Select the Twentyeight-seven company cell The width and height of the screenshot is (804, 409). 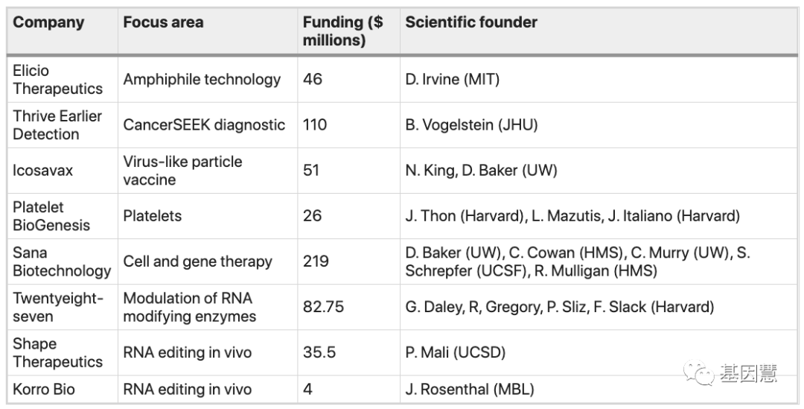[57, 307]
